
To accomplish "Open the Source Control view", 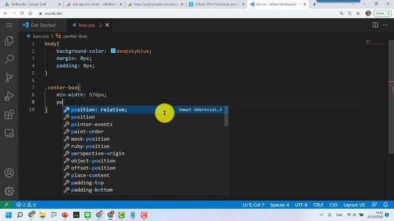I will tap(9, 78).
